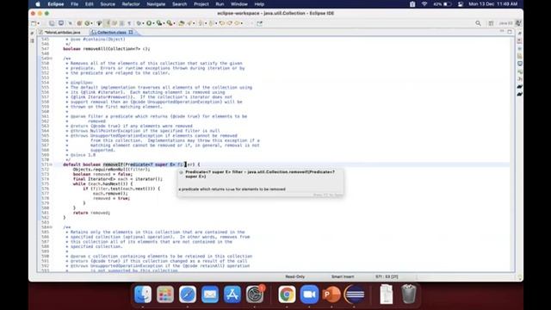Image resolution: width=551 pixels, height=310 pixels.
Task: Open Finder from the Dock
Action: tap(143, 294)
